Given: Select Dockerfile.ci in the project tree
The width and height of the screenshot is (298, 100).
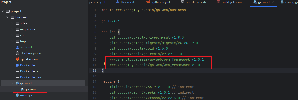Looking at the screenshot, I should pyautogui.click(x=29, y=71).
